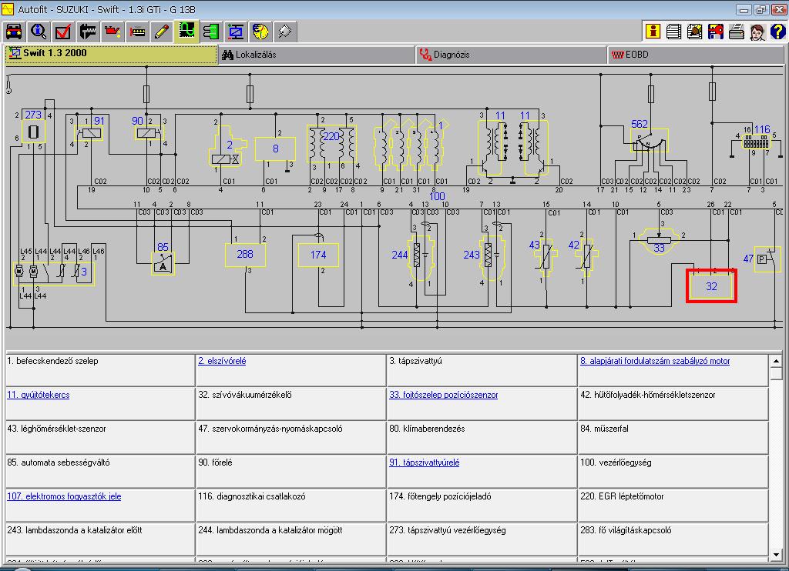This screenshot has width=789, height=571.
Task: Open the green connector plug icon
Action: (211, 32)
